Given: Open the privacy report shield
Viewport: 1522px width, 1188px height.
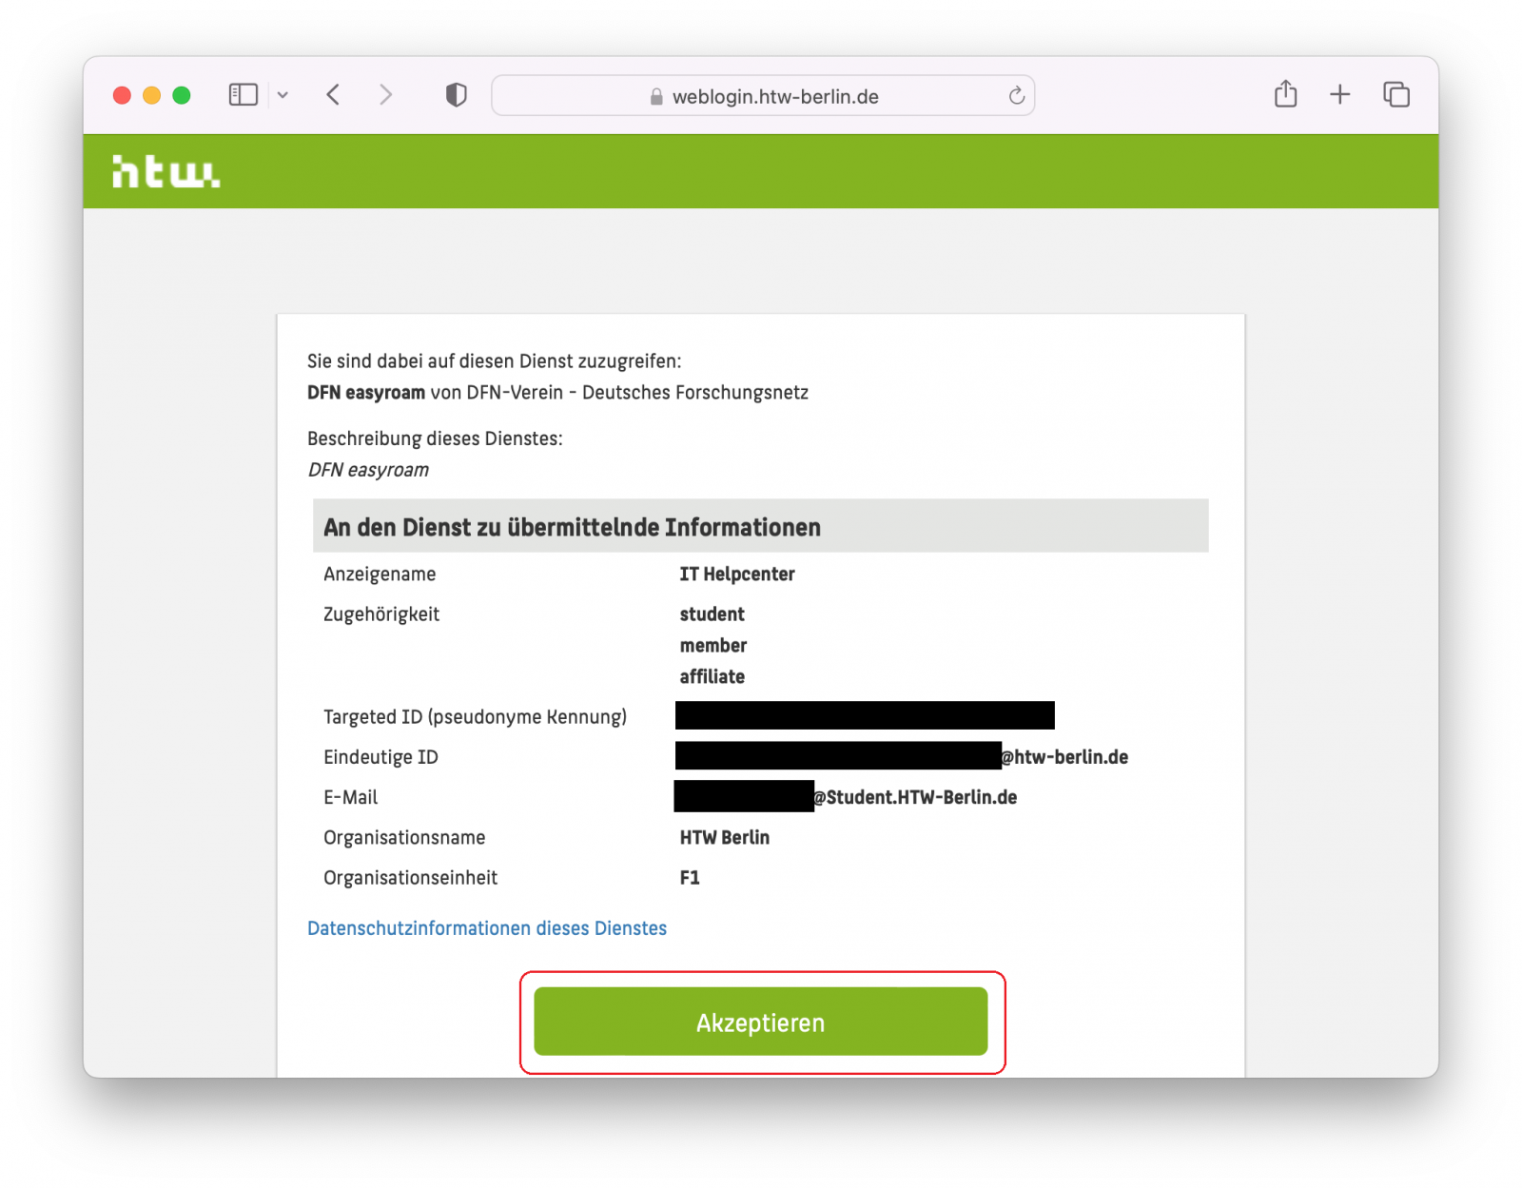Looking at the screenshot, I should pyautogui.click(x=457, y=95).
